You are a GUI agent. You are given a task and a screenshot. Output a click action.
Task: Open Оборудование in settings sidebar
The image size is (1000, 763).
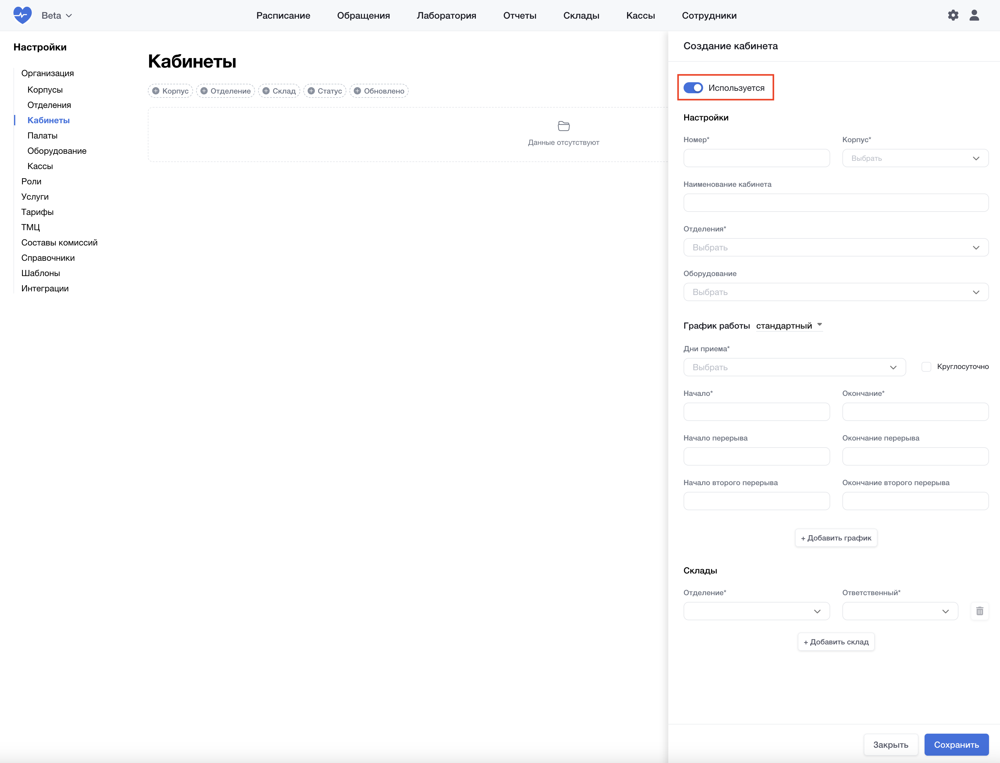coord(57,151)
